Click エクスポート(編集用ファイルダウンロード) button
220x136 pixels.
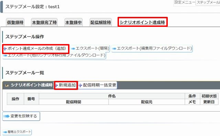pos(152,49)
